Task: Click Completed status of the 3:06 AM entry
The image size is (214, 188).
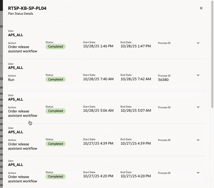Action: (56, 111)
